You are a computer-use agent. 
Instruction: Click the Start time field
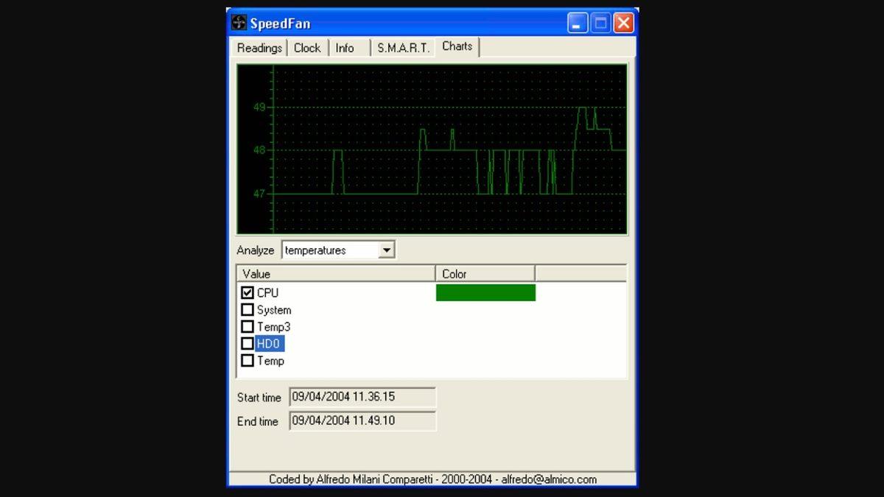click(362, 397)
